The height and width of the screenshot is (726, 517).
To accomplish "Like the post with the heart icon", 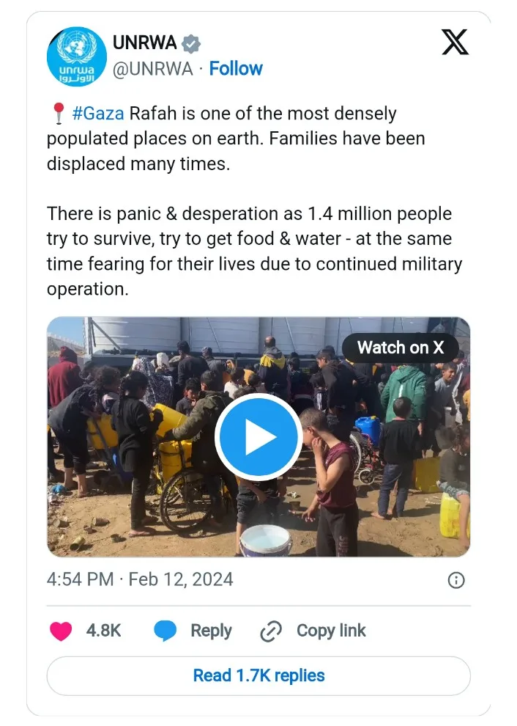I will pyautogui.click(x=61, y=631).
